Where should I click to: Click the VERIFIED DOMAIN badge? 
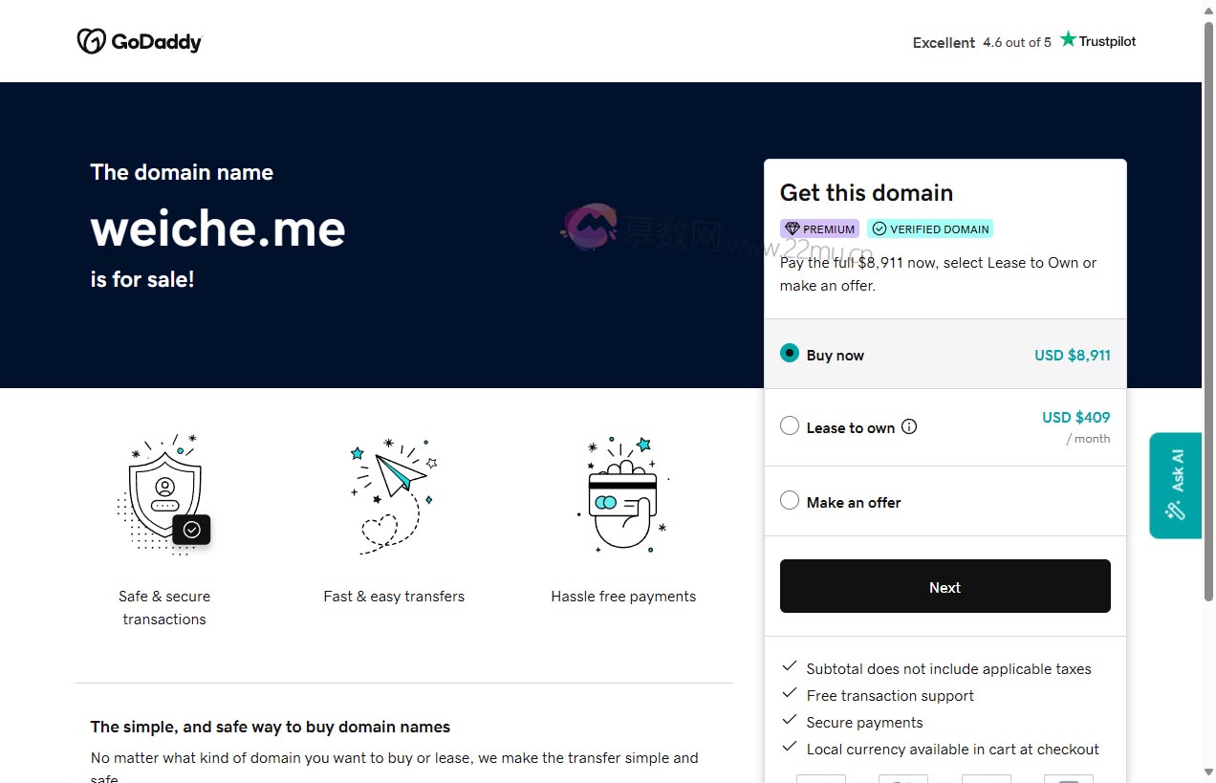coord(930,229)
